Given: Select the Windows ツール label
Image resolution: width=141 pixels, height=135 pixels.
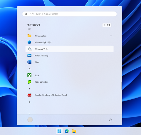Looking at the screenshot, I should [41, 49].
